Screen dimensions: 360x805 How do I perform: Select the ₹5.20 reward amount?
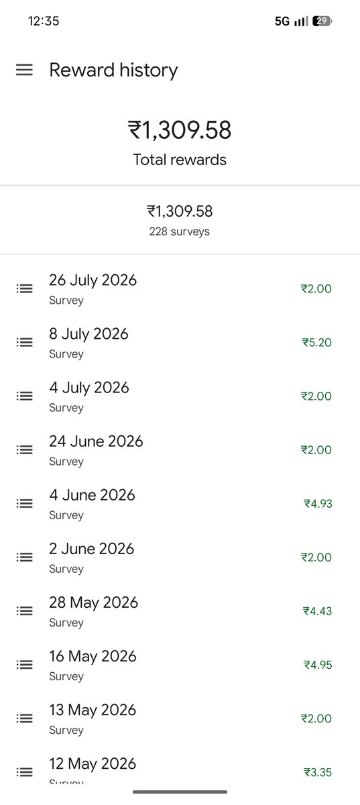click(317, 343)
